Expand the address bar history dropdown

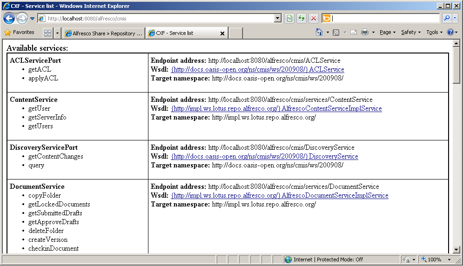[277, 18]
